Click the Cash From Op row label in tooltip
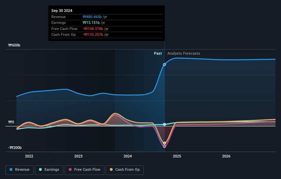The image size is (281, 179). pos(63,35)
